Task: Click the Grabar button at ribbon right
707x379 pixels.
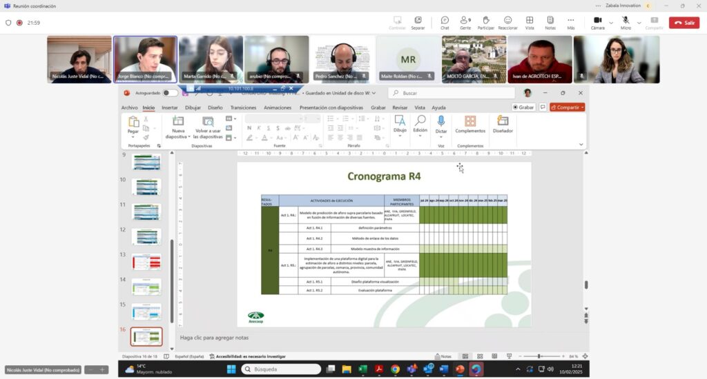Action: pos(523,107)
